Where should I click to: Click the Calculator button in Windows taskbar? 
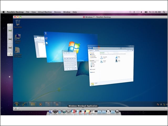tap(49, 104)
